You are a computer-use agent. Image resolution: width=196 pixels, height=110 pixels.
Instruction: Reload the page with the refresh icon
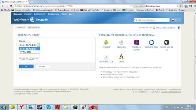tap(11, 6)
